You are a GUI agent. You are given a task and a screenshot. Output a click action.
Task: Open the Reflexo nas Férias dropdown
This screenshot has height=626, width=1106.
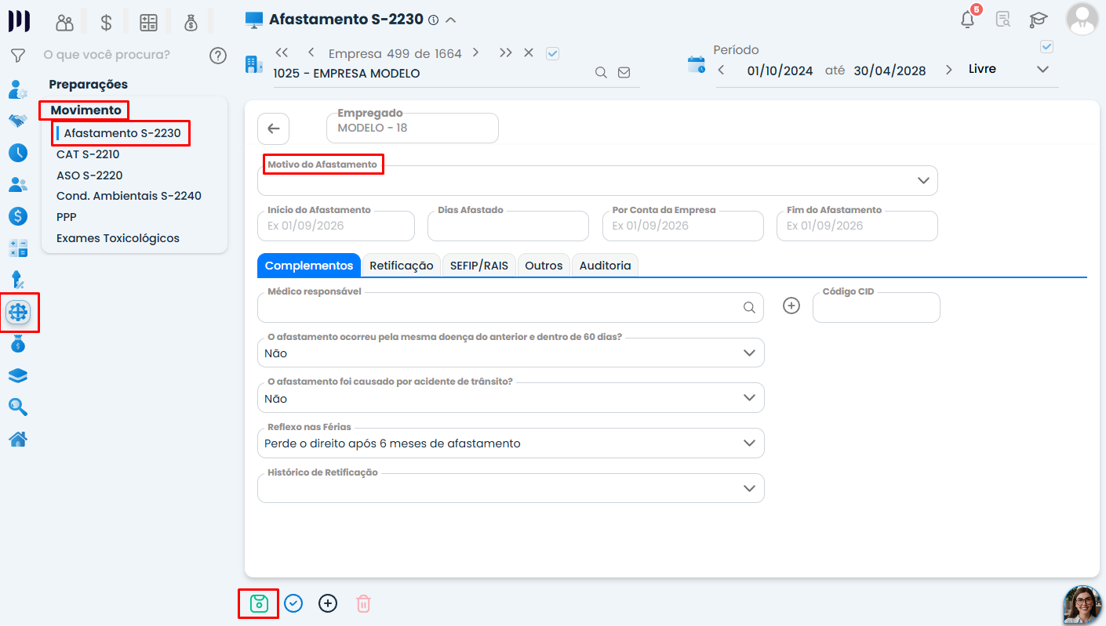(511, 443)
